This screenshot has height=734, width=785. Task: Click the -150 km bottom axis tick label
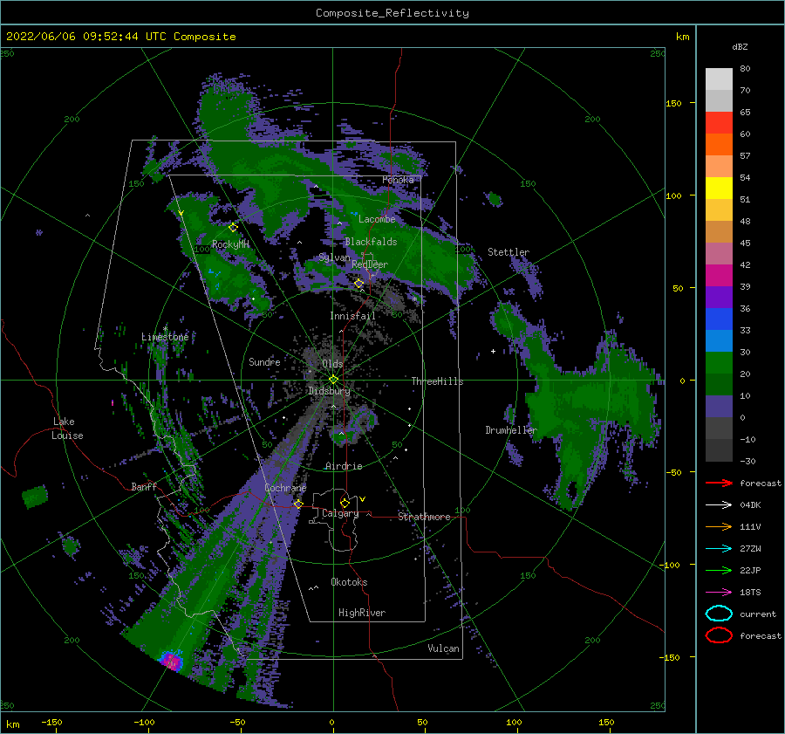(x=51, y=722)
